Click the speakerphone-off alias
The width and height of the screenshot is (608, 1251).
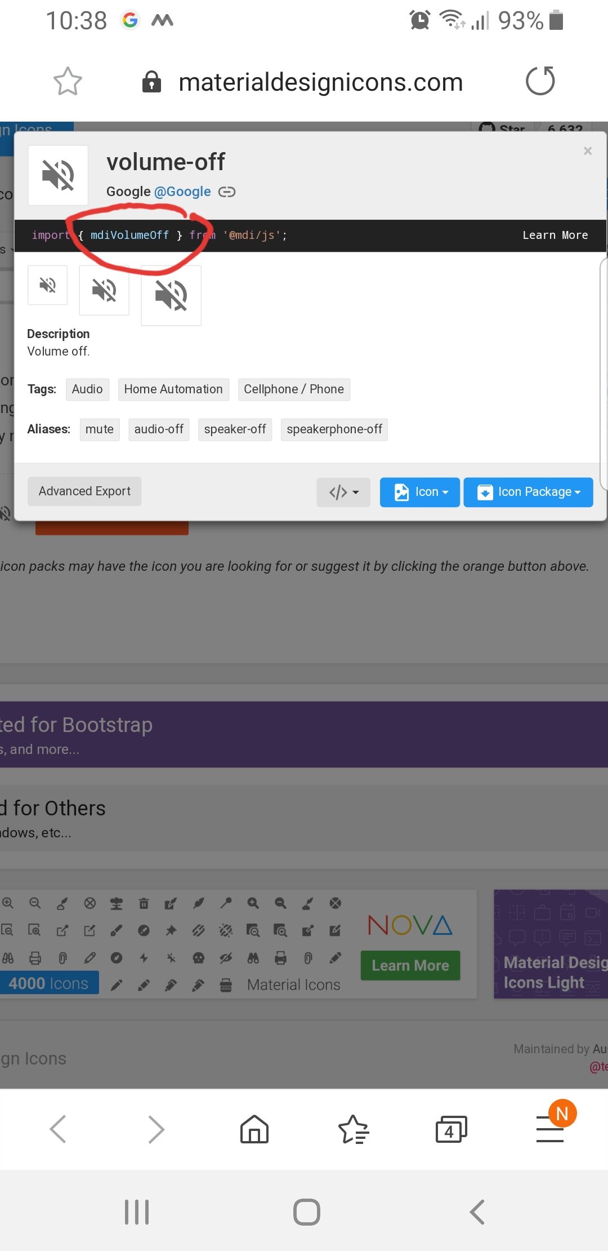pyautogui.click(x=334, y=429)
